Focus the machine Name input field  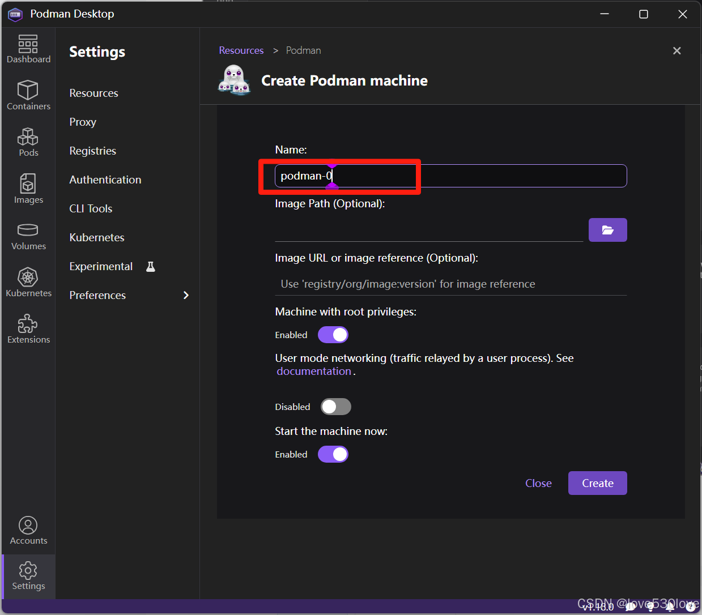tap(451, 176)
